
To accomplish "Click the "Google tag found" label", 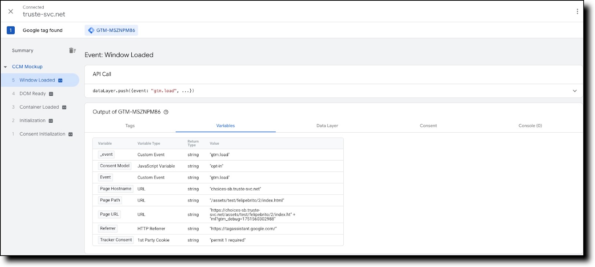I will [x=43, y=30].
